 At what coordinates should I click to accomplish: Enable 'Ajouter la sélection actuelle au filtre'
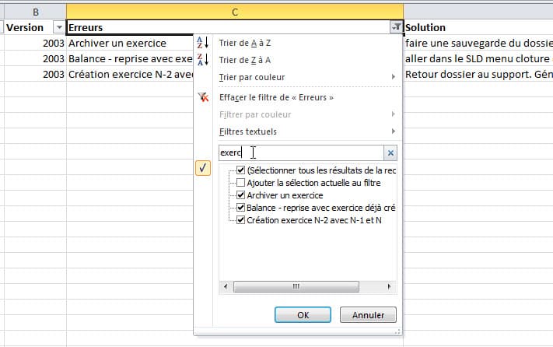(241, 183)
